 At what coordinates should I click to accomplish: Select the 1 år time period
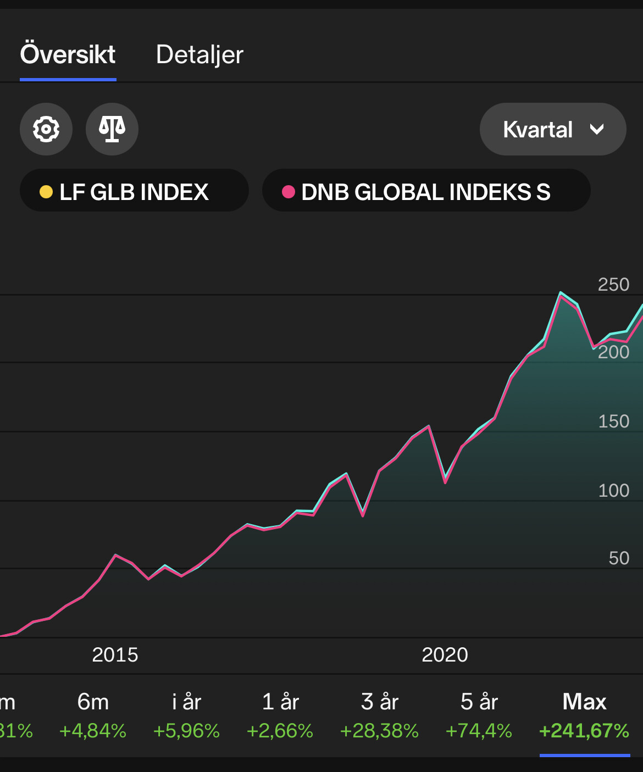(280, 716)
